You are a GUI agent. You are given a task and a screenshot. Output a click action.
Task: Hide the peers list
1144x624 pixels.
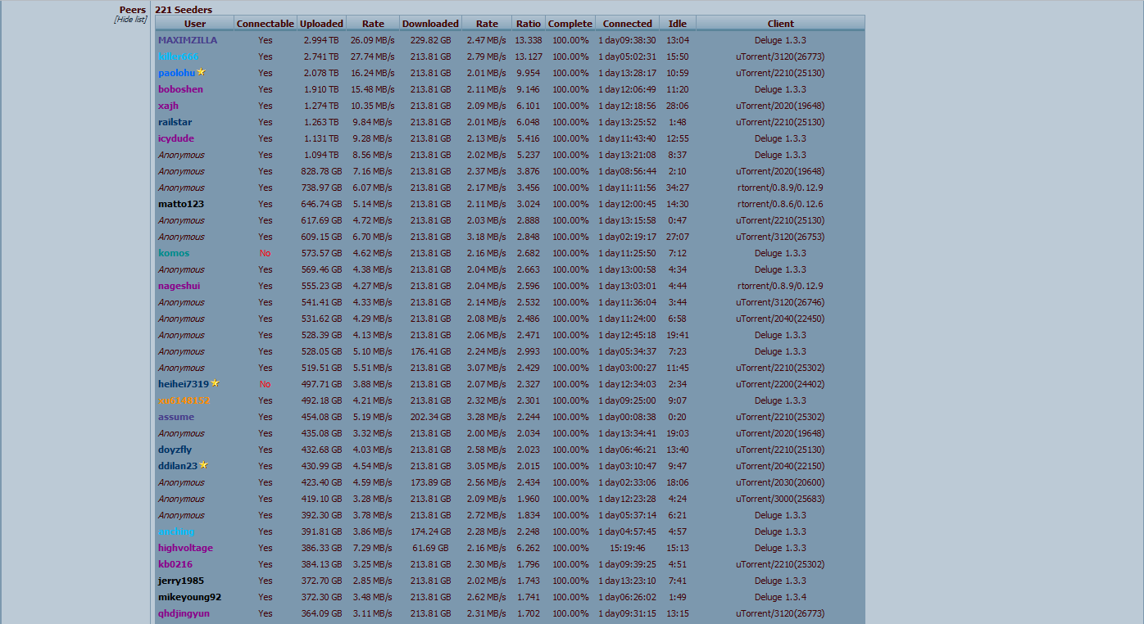pos(130,19)
